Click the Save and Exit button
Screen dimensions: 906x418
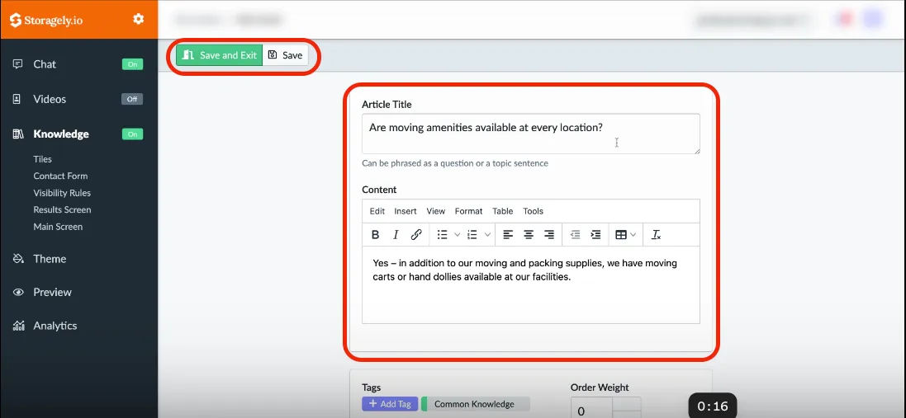pos(220,55)
